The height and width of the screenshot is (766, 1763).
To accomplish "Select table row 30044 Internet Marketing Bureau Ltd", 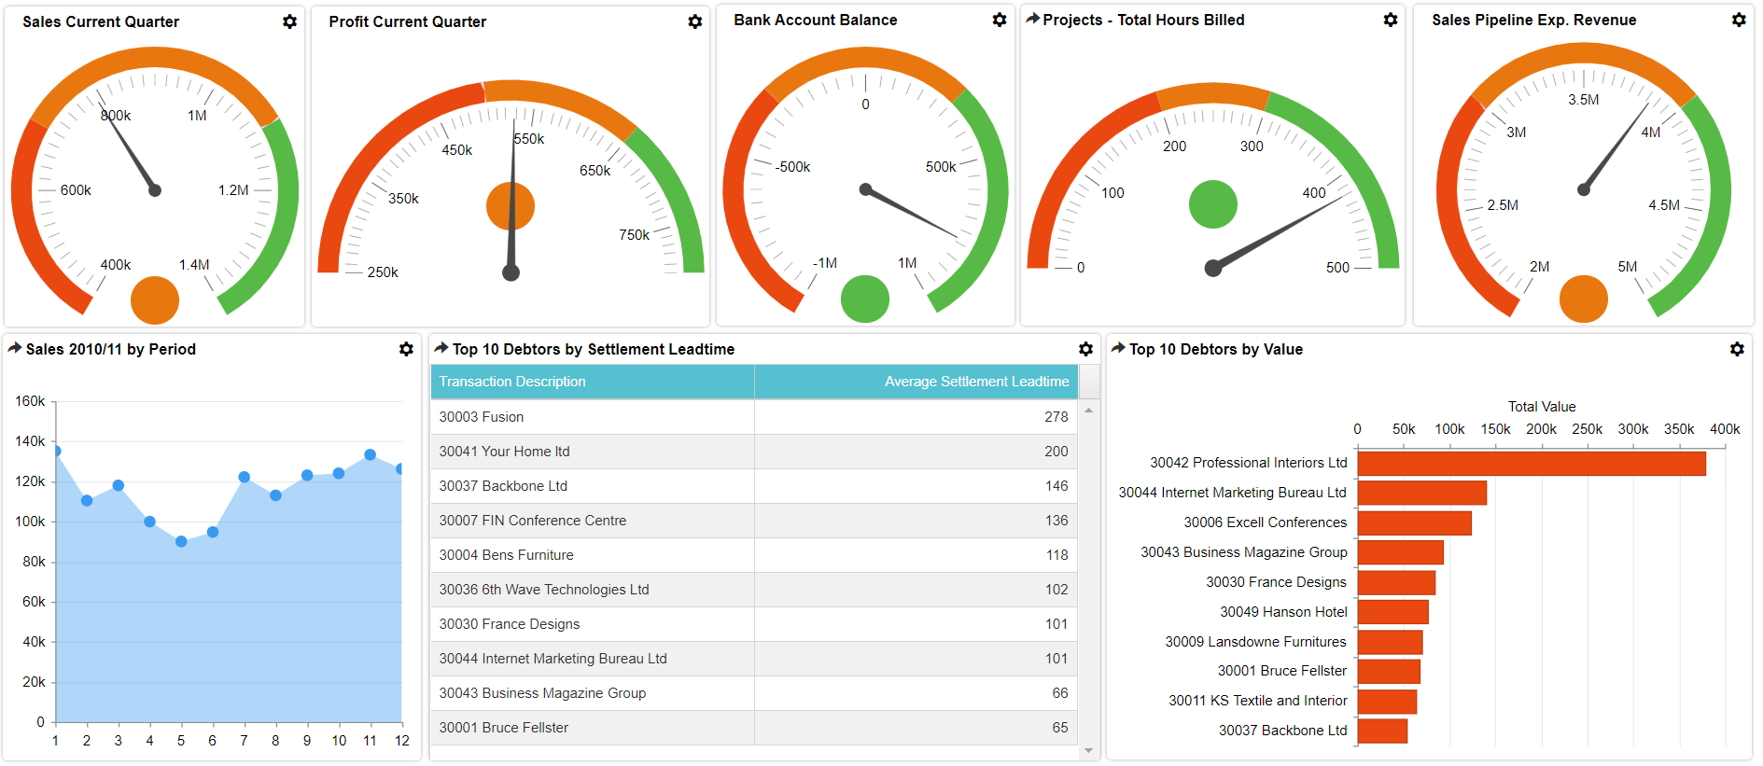I will (x=754, y=659).
